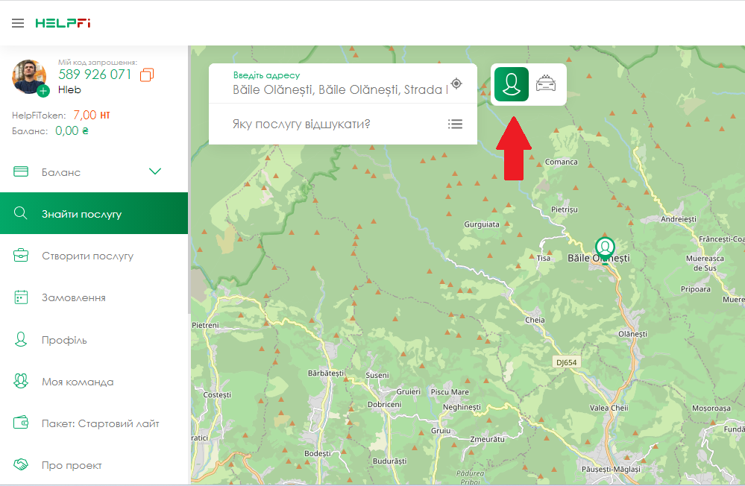Open Про проект page

(72, 465)
